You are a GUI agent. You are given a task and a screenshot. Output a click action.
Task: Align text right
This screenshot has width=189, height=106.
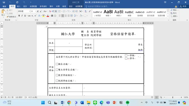tap(66, 16)
